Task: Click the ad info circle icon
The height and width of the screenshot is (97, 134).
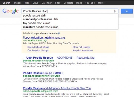Action: (58, 33)
